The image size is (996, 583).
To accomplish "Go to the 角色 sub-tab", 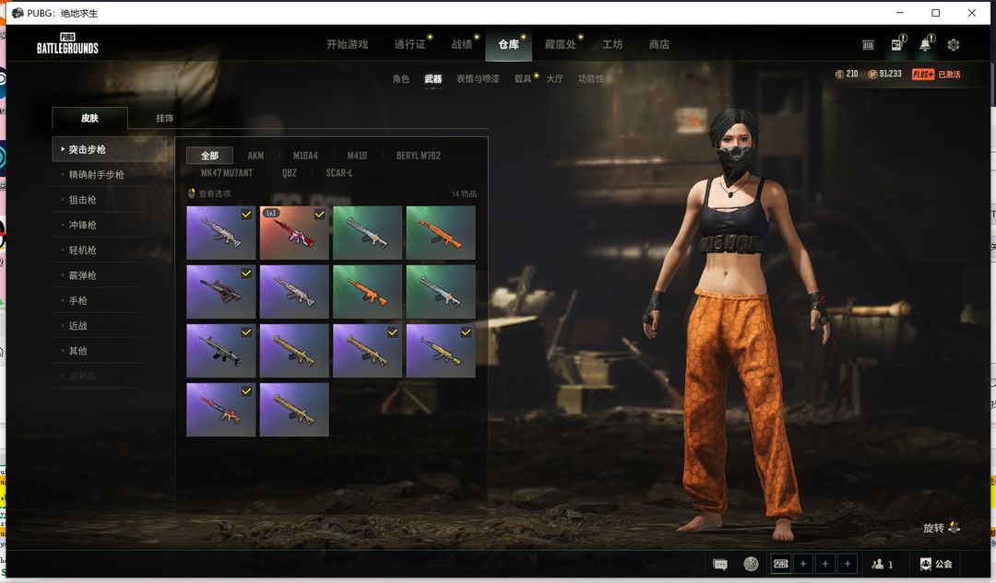I will pos(401,78).
